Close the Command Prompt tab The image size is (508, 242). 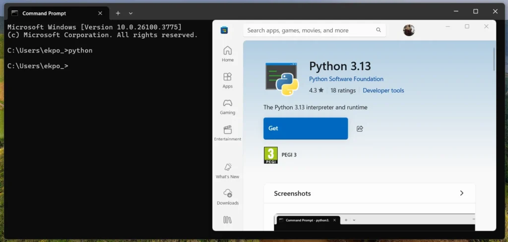(100, 13)
